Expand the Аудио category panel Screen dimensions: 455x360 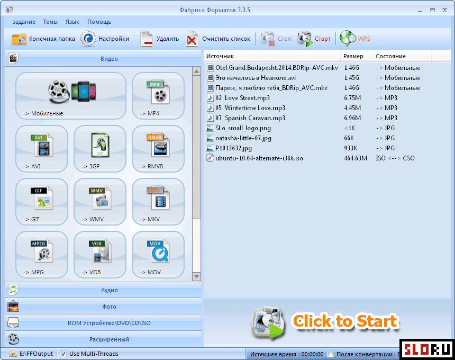pos(103,290)
